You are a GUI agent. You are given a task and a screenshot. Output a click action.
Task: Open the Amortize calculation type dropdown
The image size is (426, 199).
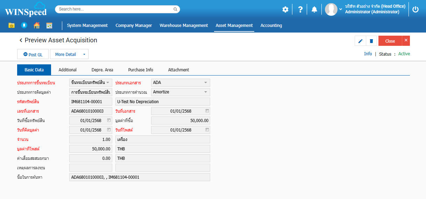(x=205, y=92)
